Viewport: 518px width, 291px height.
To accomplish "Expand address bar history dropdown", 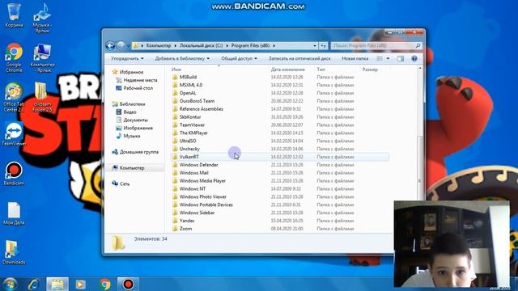I will [x=315, y=45].
